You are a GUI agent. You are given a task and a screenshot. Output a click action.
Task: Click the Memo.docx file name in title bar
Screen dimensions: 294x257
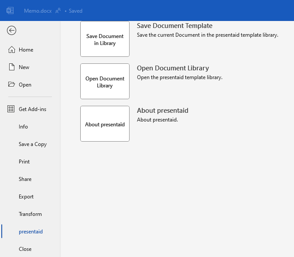pos(38,11)
